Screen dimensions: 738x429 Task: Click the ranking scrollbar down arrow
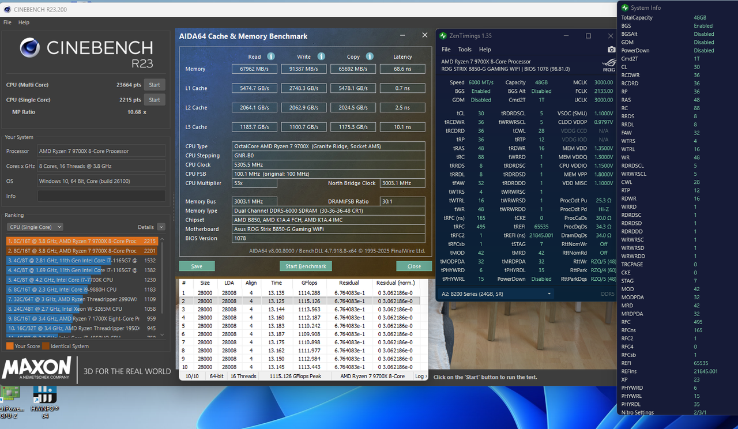click(x=161, y=335)
